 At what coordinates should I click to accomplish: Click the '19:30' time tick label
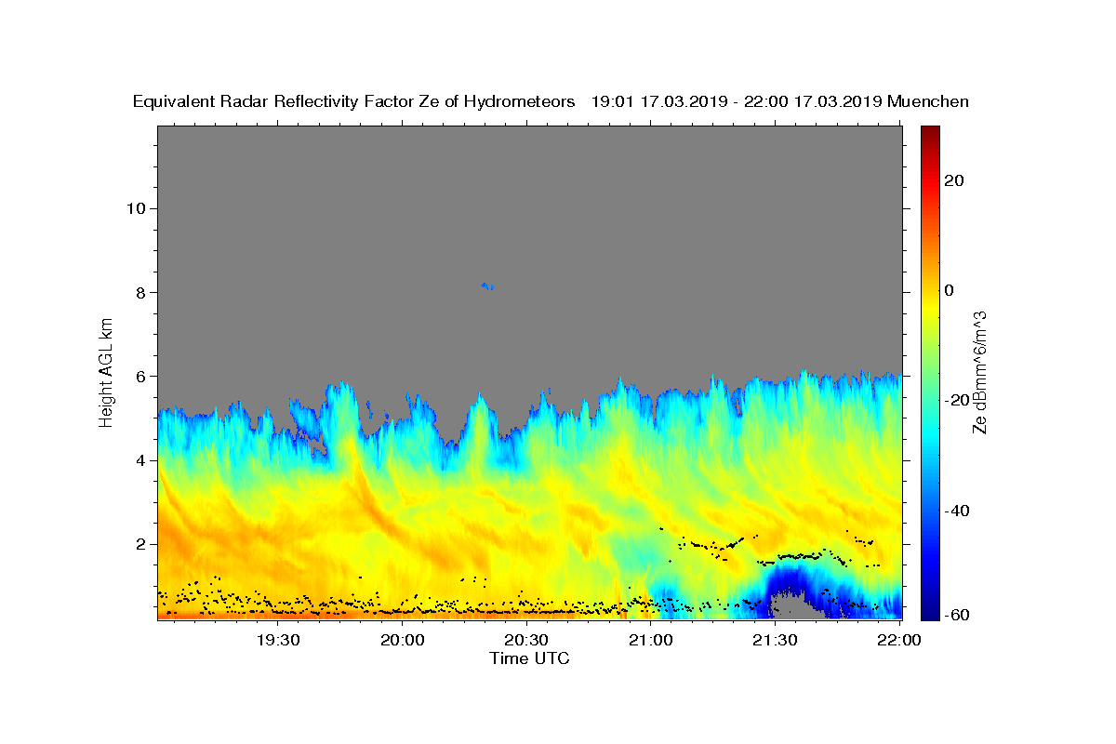pyautogui.click(x=277, y=639)
